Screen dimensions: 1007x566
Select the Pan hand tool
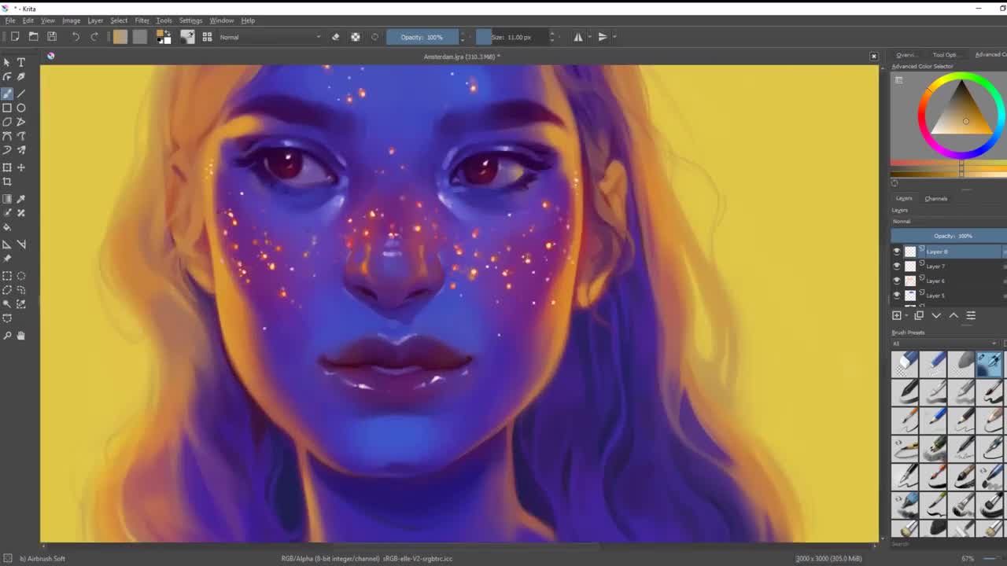(21, 336)
